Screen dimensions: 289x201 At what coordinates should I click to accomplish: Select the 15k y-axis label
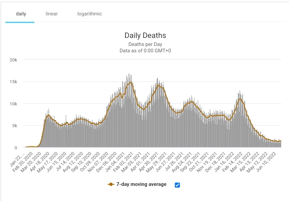point(13,82)
